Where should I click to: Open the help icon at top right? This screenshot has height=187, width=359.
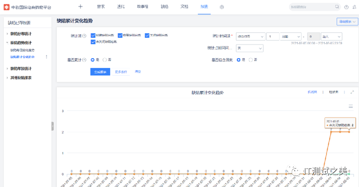pos(346,7)
